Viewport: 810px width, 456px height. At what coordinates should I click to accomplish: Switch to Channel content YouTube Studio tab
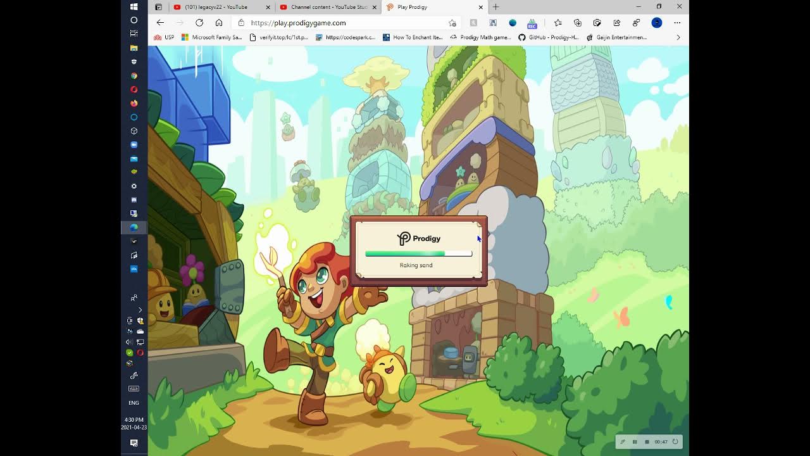point(329,7)
